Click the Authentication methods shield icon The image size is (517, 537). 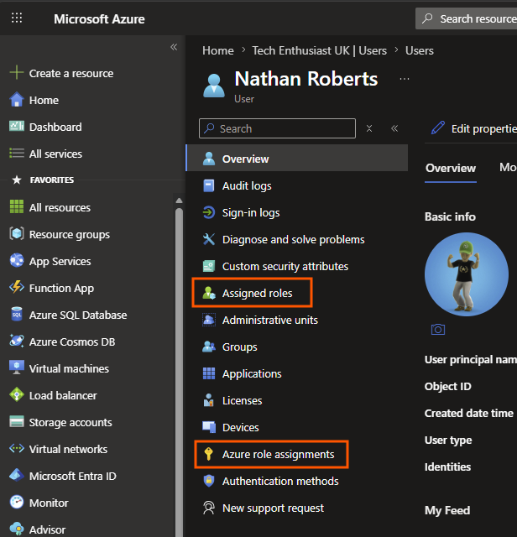(x=209, y=481)
